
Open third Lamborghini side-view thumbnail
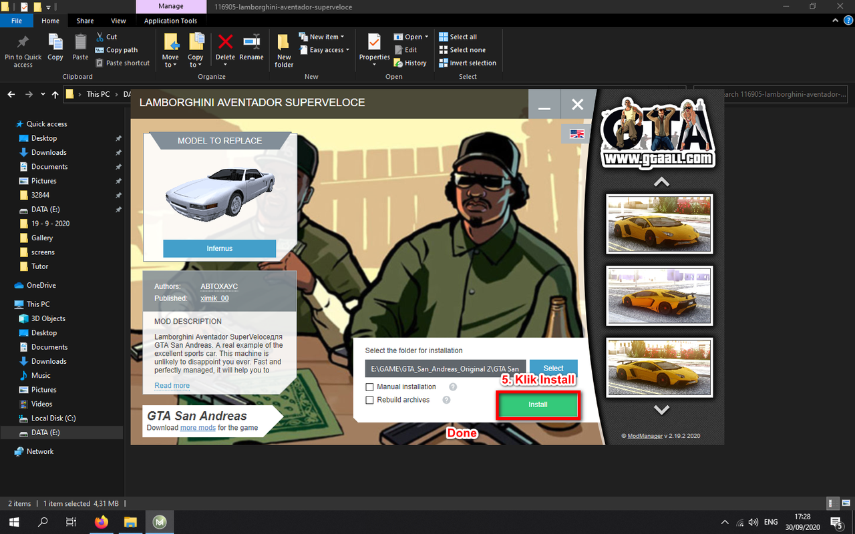[659, 367]
